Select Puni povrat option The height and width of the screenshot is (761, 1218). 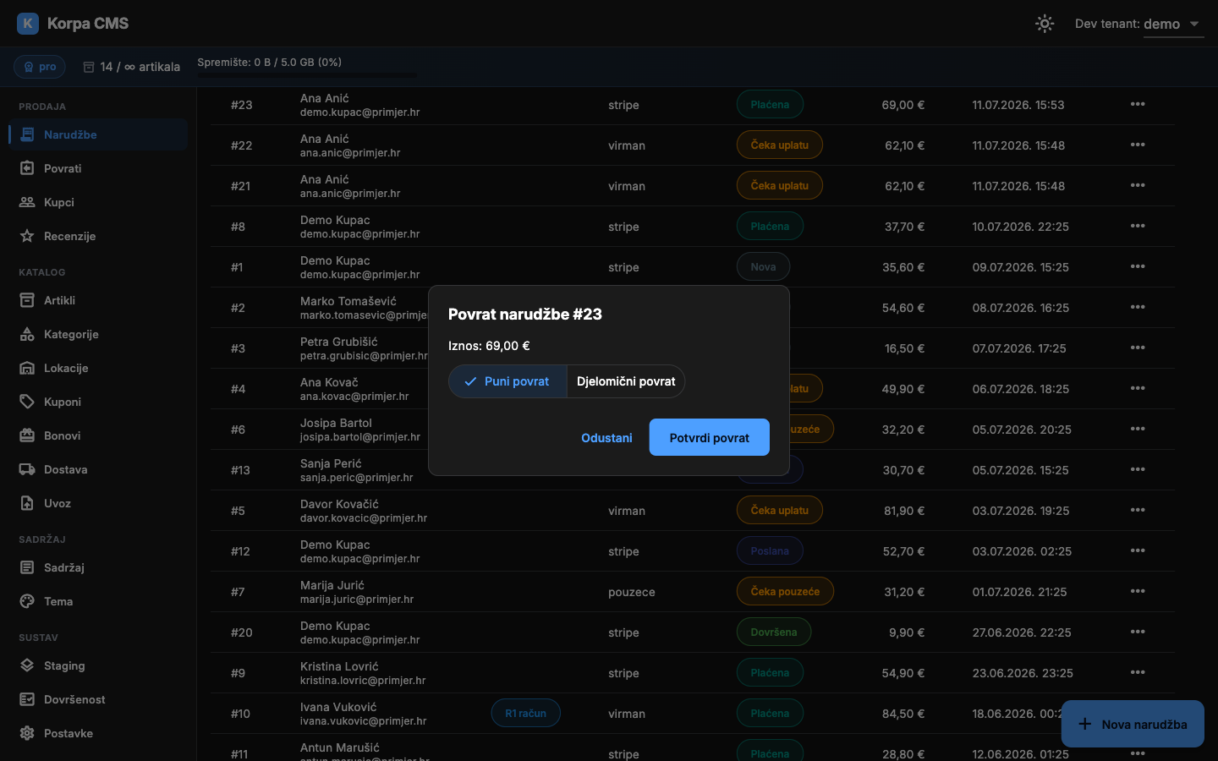click(507, 381)
